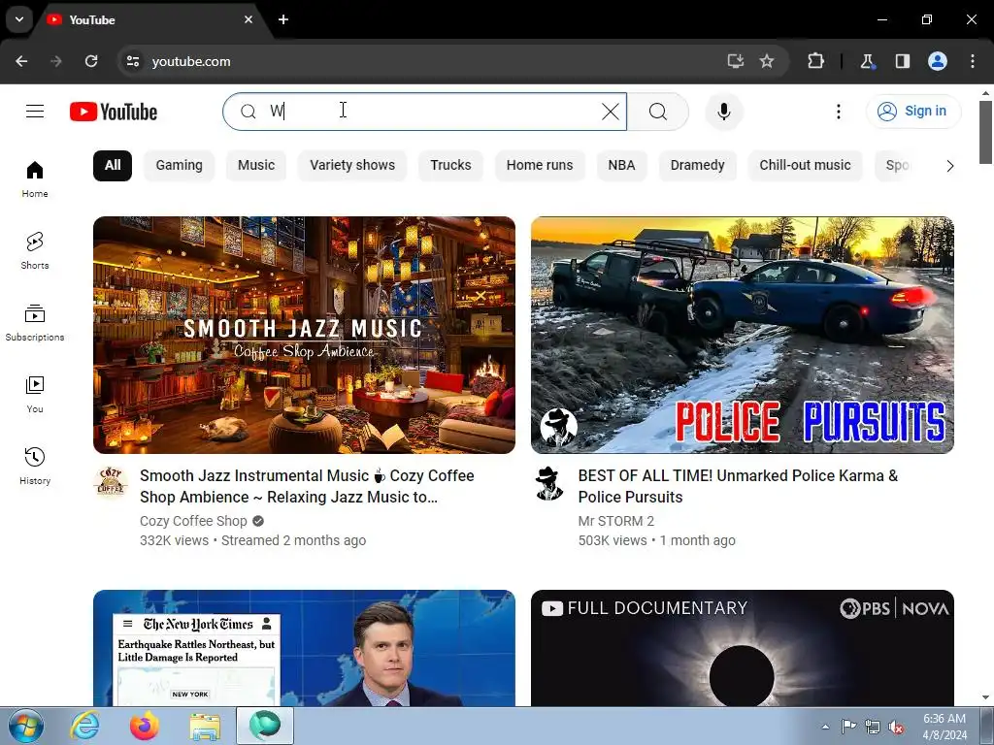Open the PBS NOVA documentary thumbnail
The height and width of the screenshot is (745, 994).
click(743, 648)
